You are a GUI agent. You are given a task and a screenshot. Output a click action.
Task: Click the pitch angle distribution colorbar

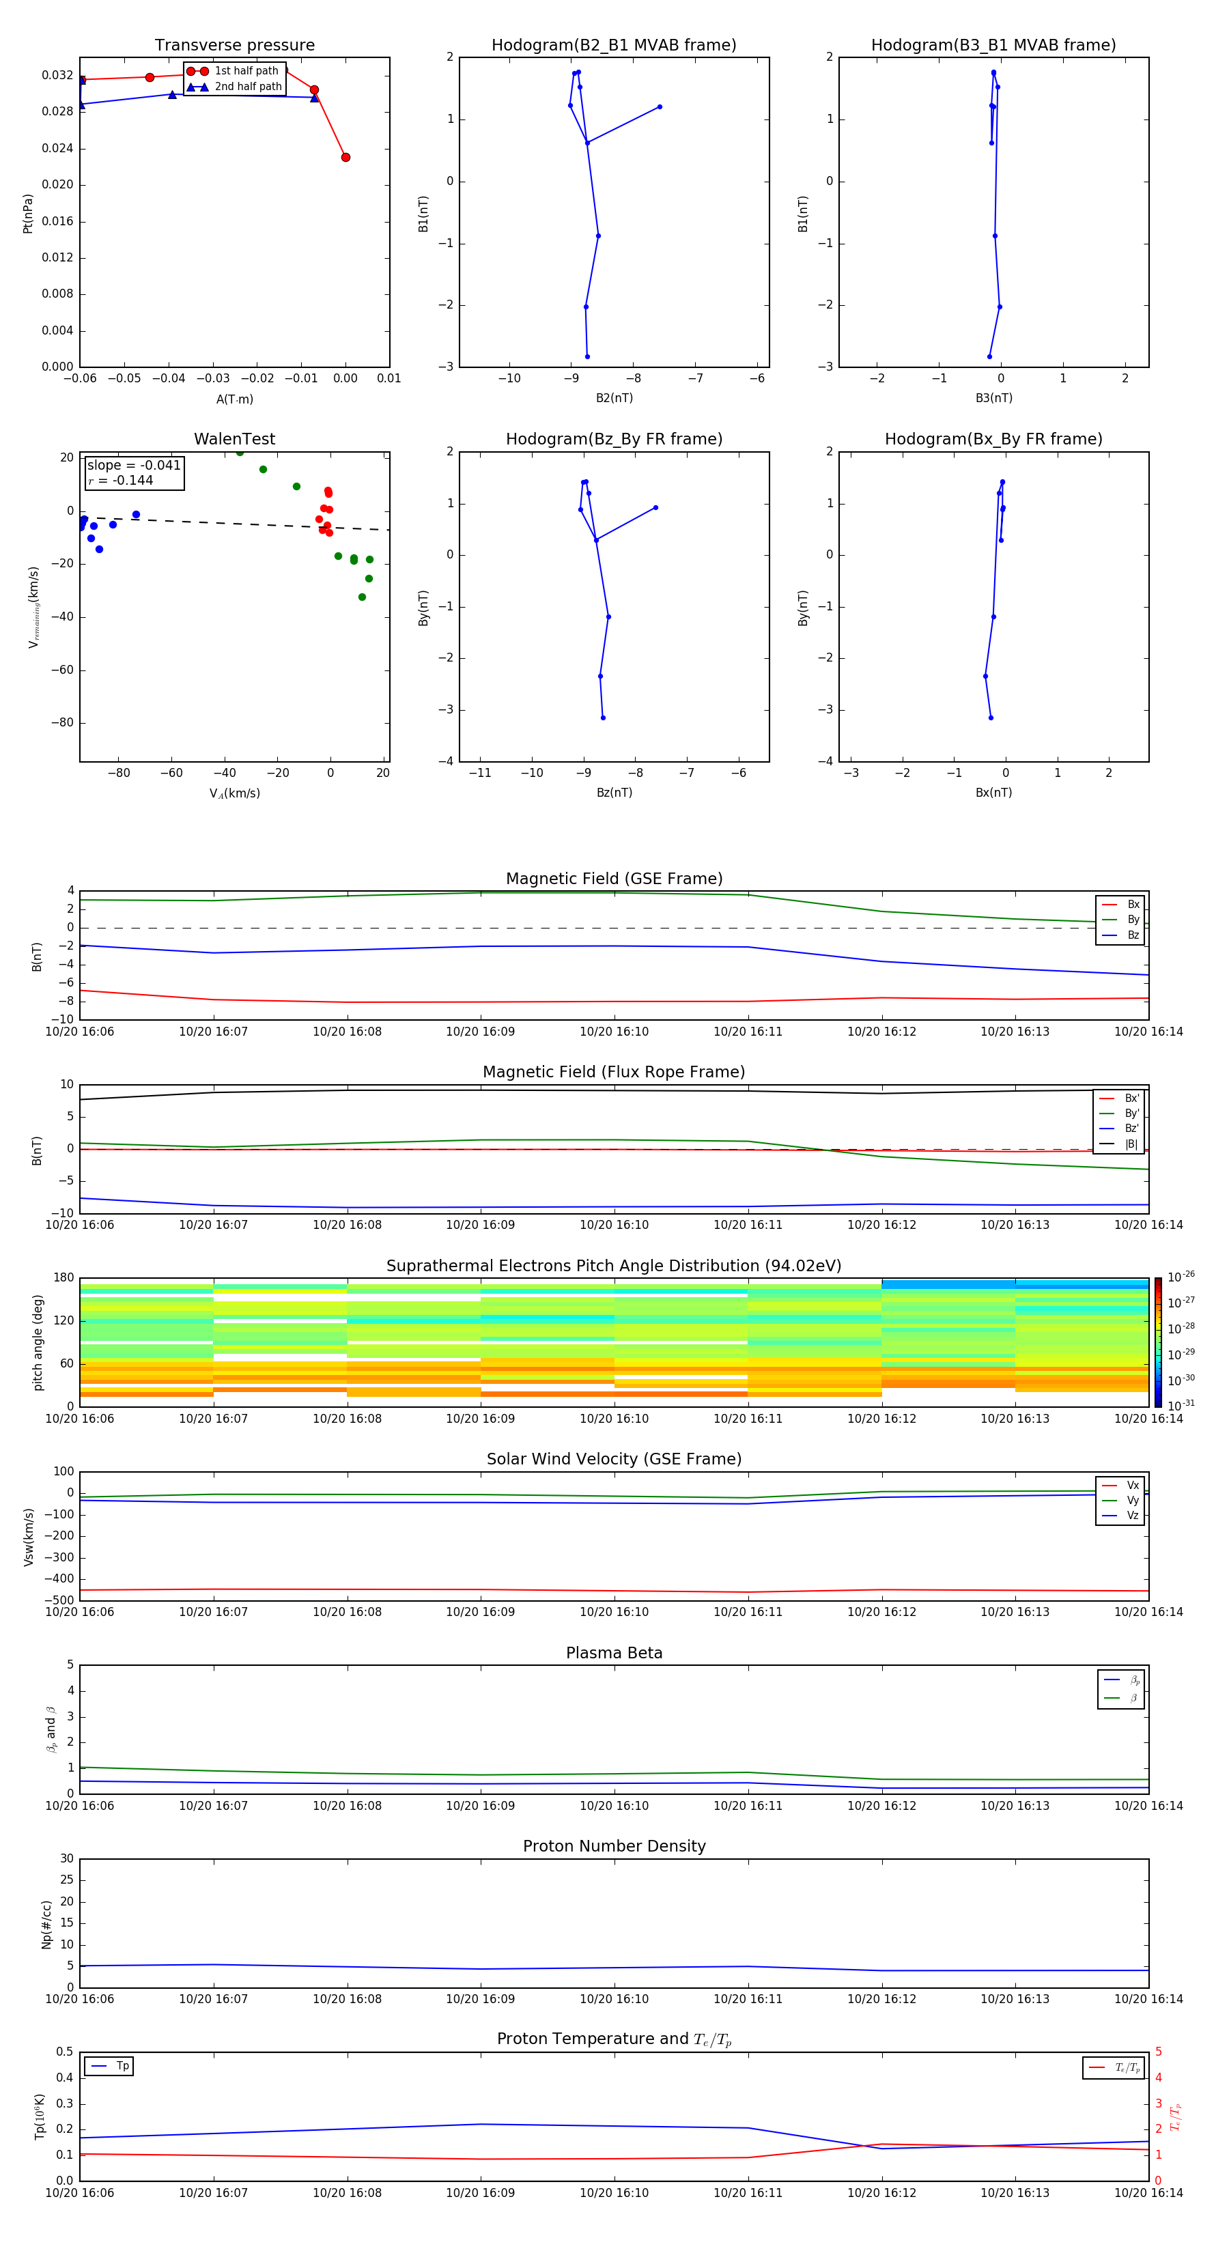click(x=1157, y=1342)
